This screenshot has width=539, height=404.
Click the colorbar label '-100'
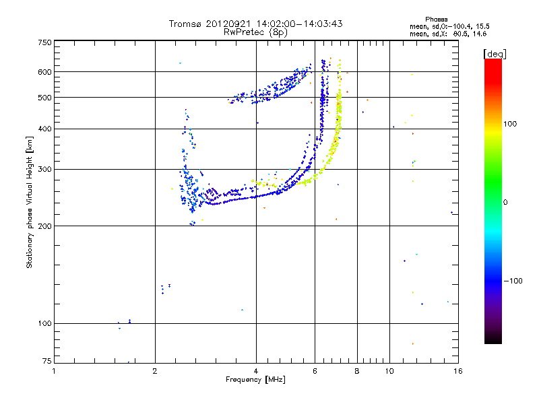point(513,281)
